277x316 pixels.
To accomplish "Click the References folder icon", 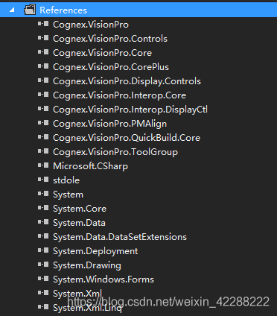I will click(x=30, y=10).
